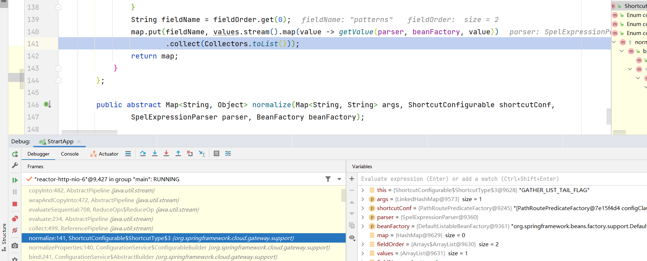Resume program execution

pos(15,180)
